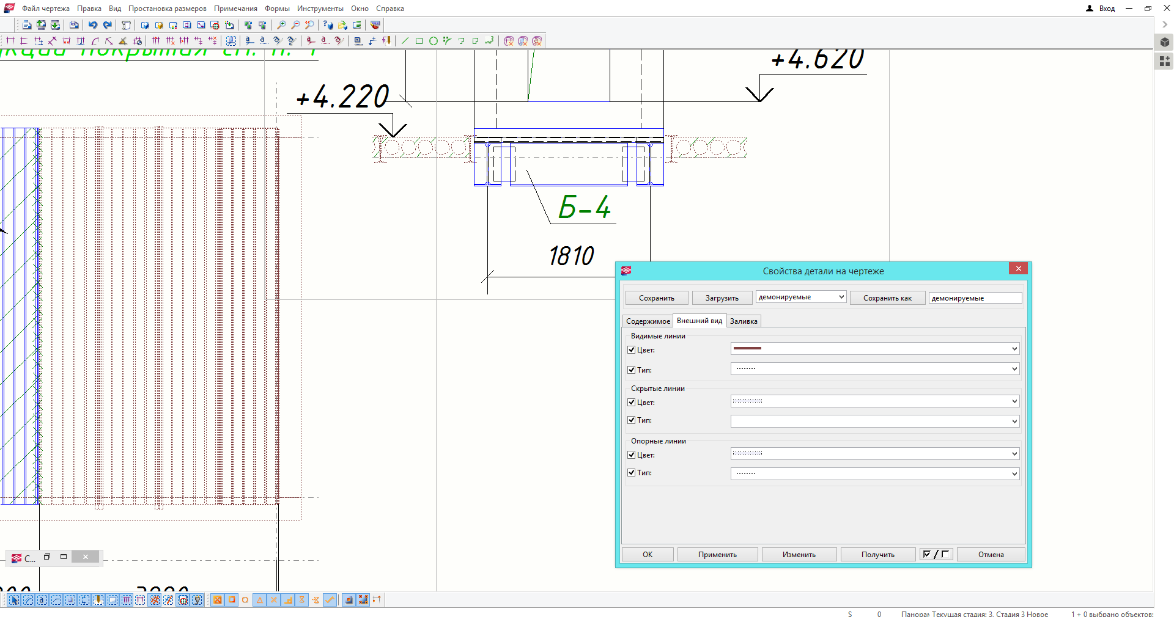Image resolution: width=1174 pixels, height=617 pixels.
Task: Click the angle dimension tool icon
Action: tap(122, 41)
